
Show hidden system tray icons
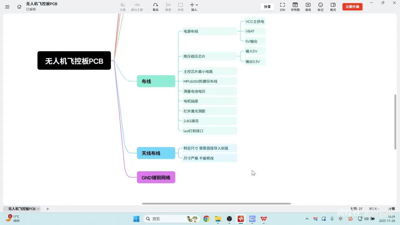(x=307, y=219)
